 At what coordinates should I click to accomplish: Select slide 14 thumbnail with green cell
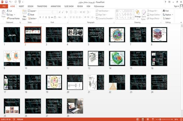117,58
